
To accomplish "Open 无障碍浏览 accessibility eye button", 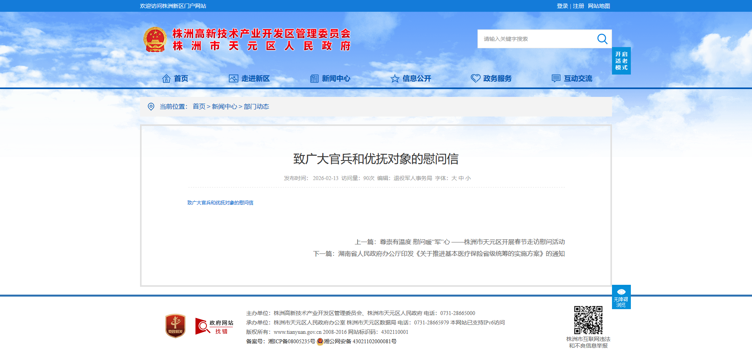I will [621, 297].
